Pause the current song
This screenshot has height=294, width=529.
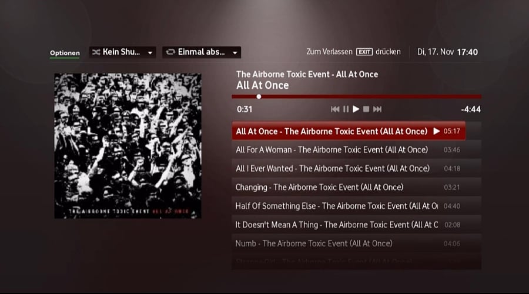pos(346,109)
